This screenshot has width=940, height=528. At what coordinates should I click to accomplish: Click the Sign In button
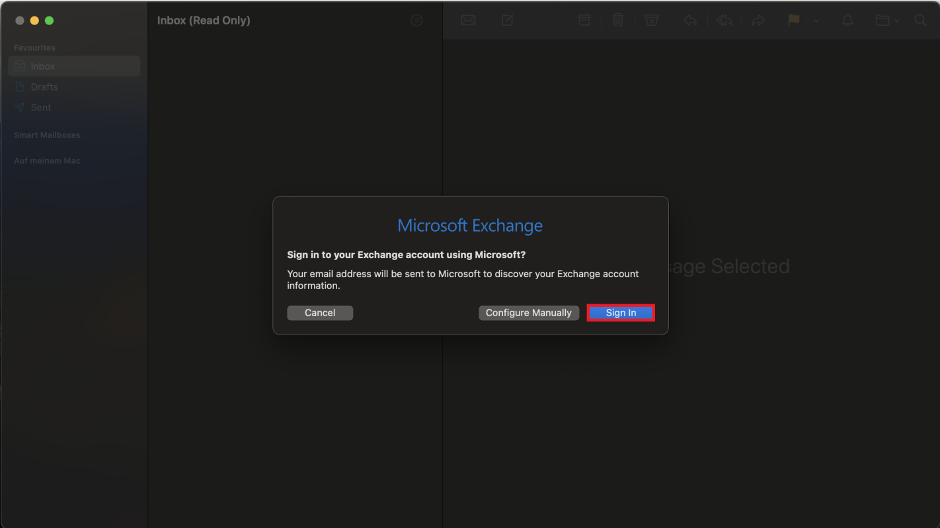(621, 313)
